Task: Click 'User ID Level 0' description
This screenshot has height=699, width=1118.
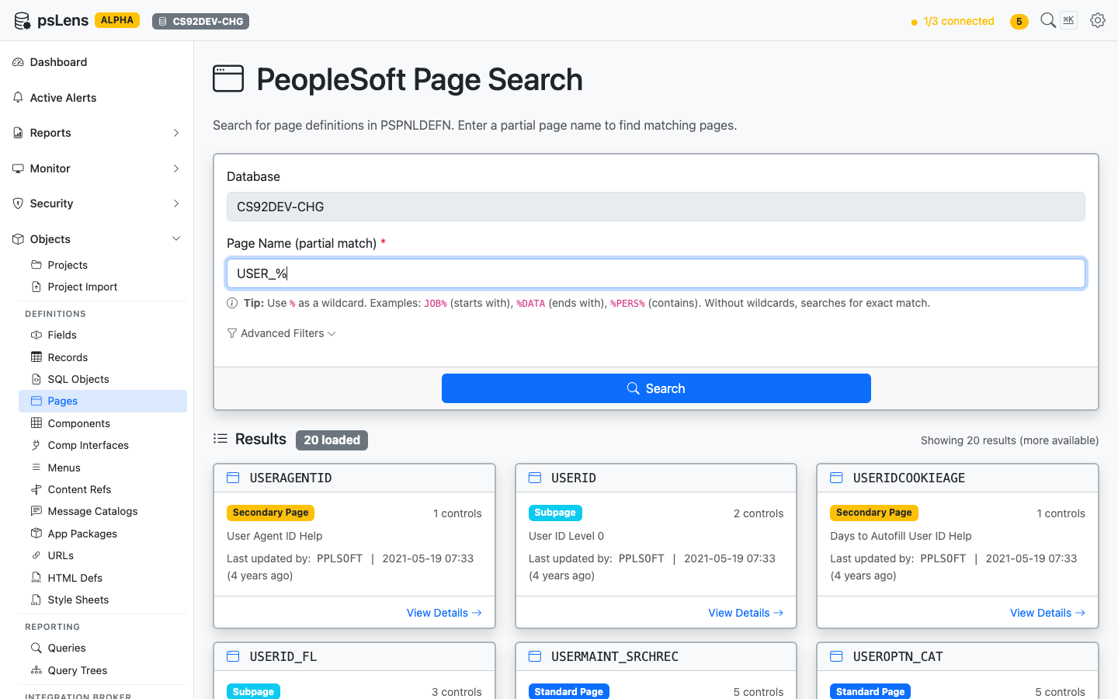Action: click(566, 536)
